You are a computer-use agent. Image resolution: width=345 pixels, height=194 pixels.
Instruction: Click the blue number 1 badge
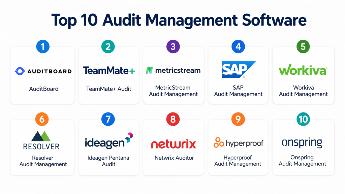click(43, 46)
